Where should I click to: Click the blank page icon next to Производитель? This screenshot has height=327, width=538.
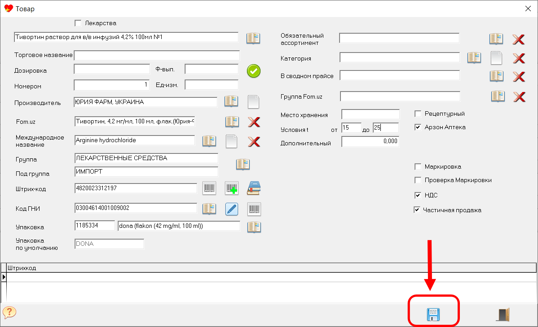point(253,102)
